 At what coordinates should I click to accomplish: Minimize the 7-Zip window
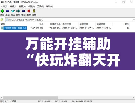click(x=116, y=2)
